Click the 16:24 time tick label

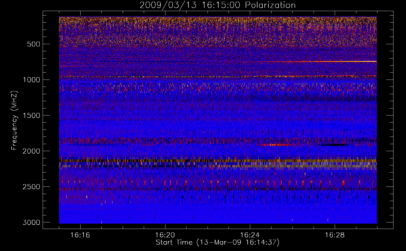tap(250, 235)
